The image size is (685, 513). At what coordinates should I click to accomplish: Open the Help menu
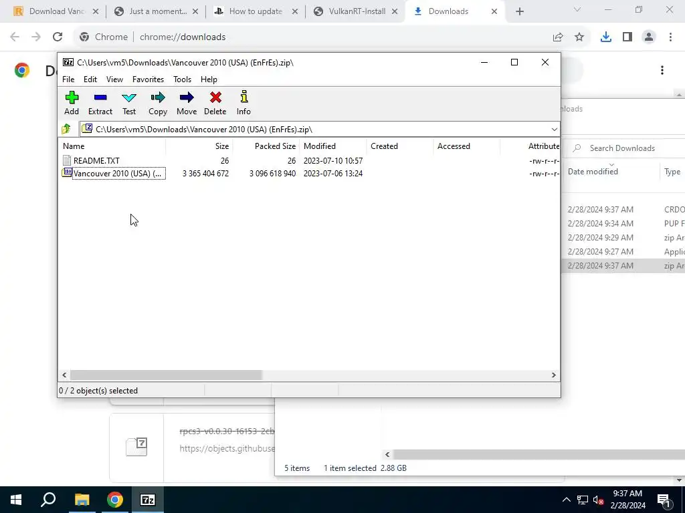[x=209, y=79]
